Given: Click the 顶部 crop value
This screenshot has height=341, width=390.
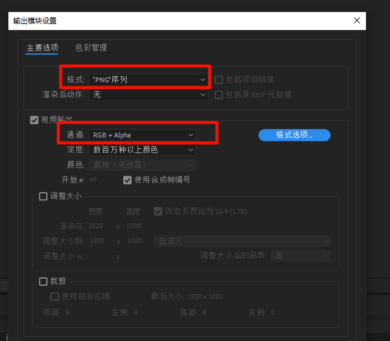Looking at the screenshot, I should click(x=67, y=312).
